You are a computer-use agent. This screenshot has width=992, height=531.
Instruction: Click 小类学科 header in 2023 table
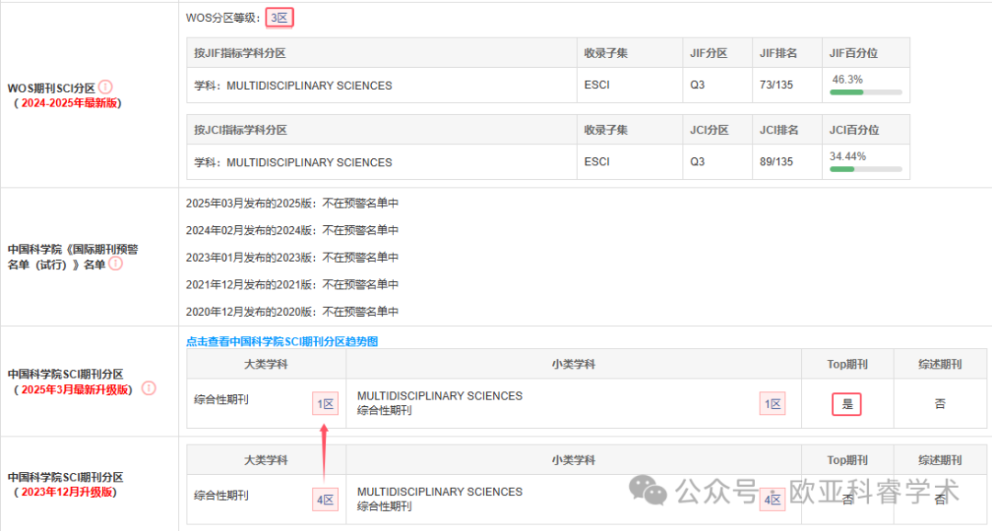coord(573,460)
